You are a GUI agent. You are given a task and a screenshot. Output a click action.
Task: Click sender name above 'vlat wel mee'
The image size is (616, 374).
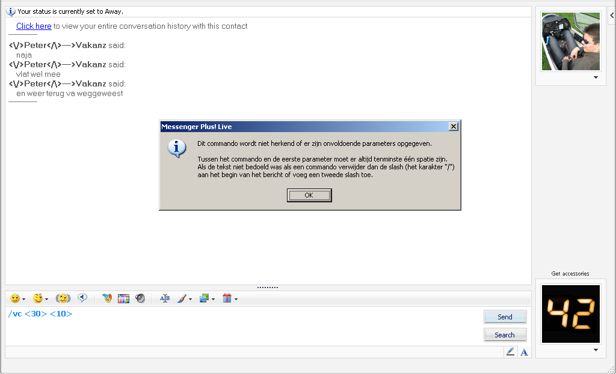coord(57,65)
